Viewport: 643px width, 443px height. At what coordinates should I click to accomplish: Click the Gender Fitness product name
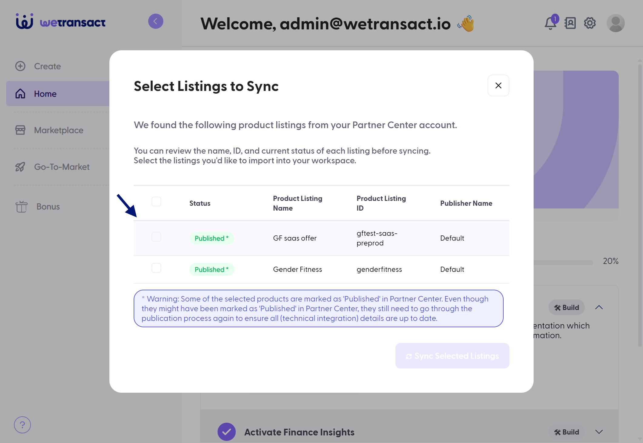click(x=297, y=269)
